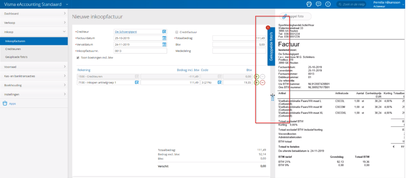The image size is (409, 178).
Task: Click the printer icon in top bar
Action: pos(309,4)
